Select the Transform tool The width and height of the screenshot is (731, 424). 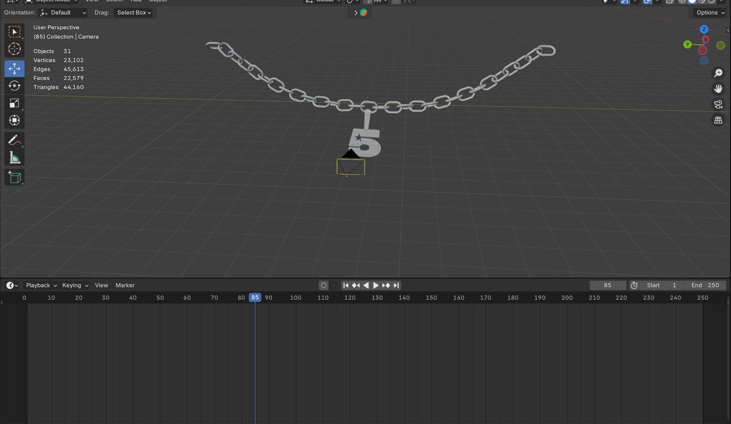15,121
